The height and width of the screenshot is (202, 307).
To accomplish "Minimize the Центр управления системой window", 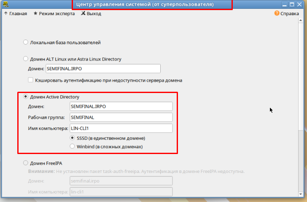I will pyautogui.click(x=285, y=5).
